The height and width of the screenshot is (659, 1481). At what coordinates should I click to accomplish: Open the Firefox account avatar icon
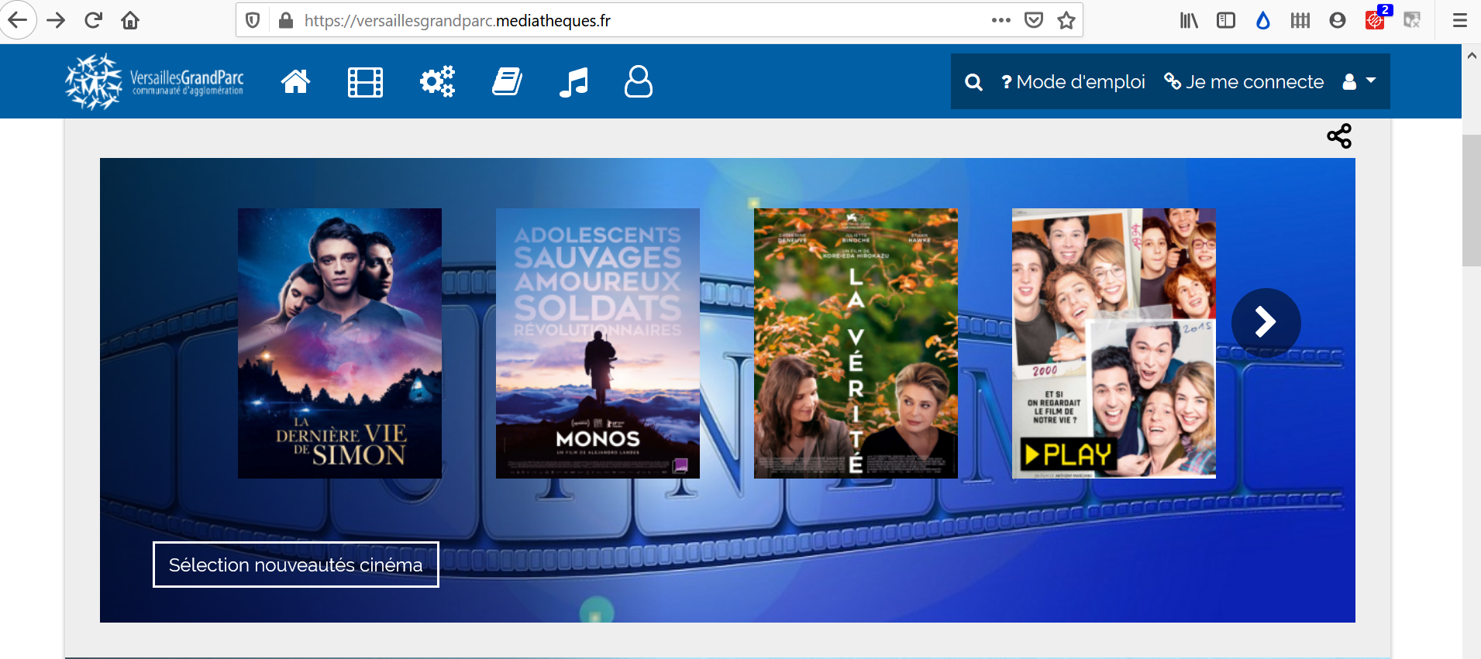click(x=1338, y=20)
